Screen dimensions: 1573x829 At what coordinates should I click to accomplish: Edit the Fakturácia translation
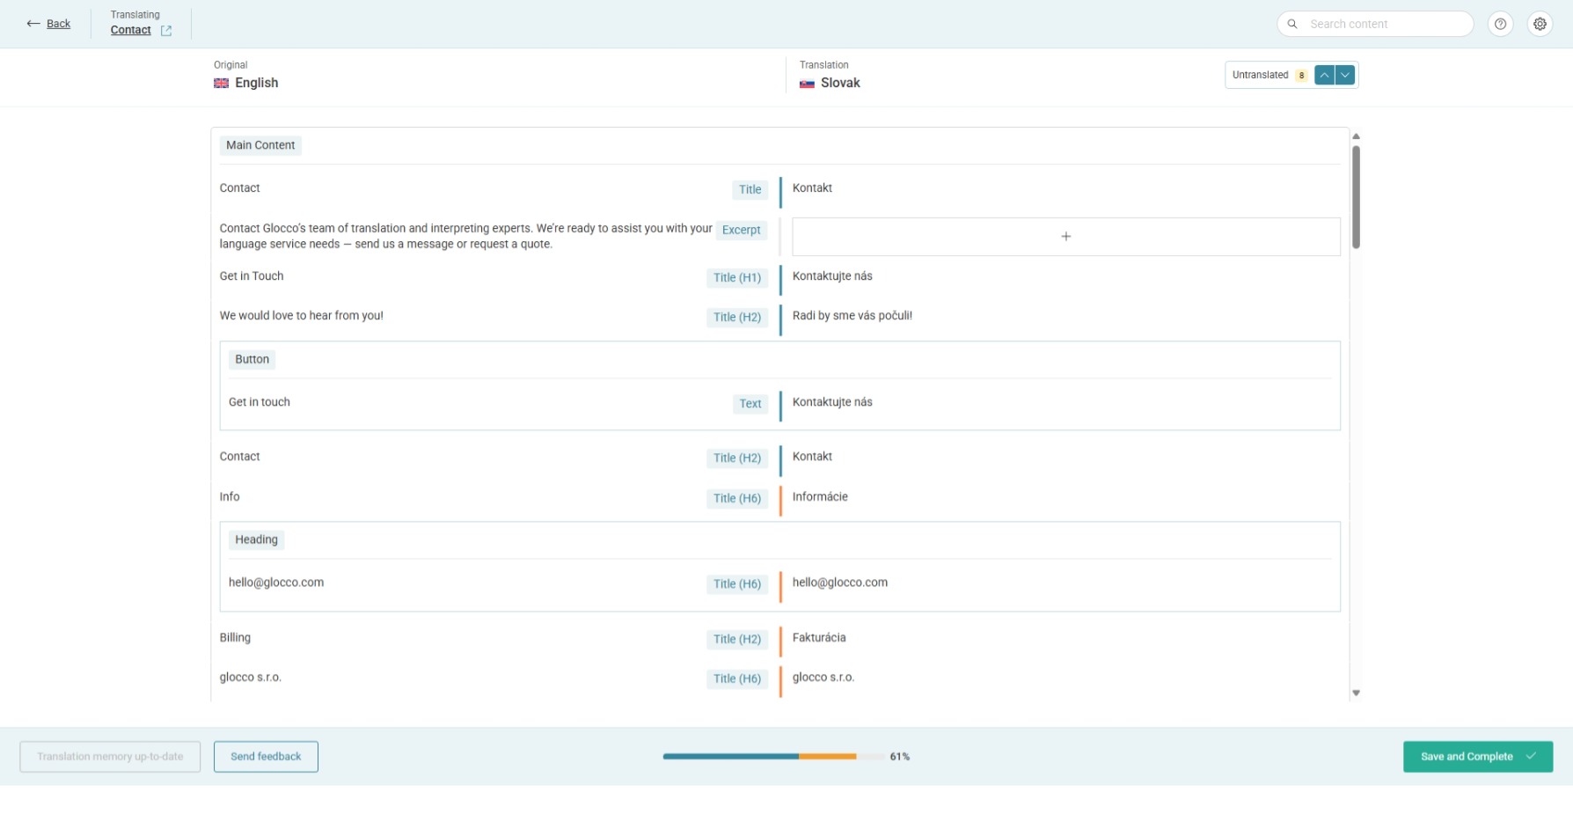click(819, 637)
